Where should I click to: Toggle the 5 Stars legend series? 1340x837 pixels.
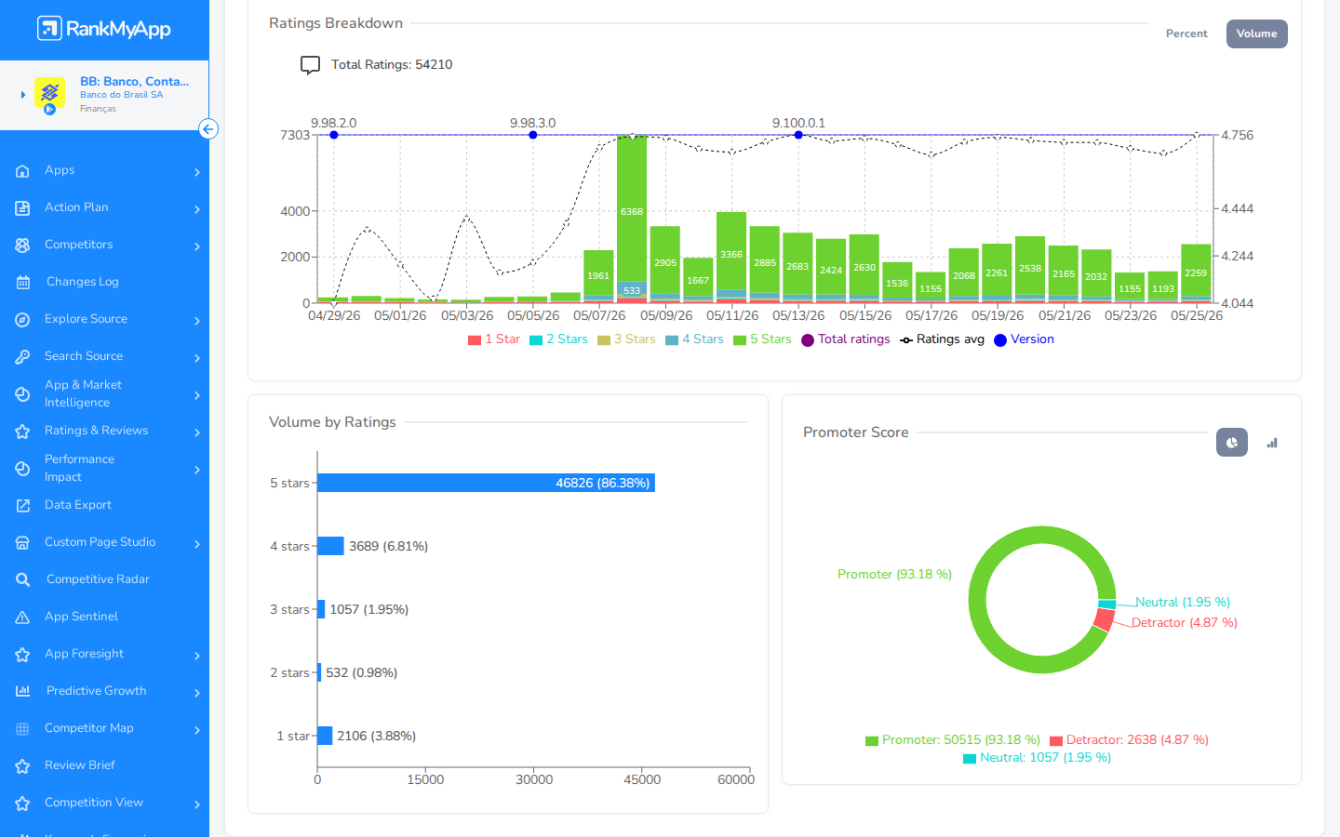coord(762,339)
